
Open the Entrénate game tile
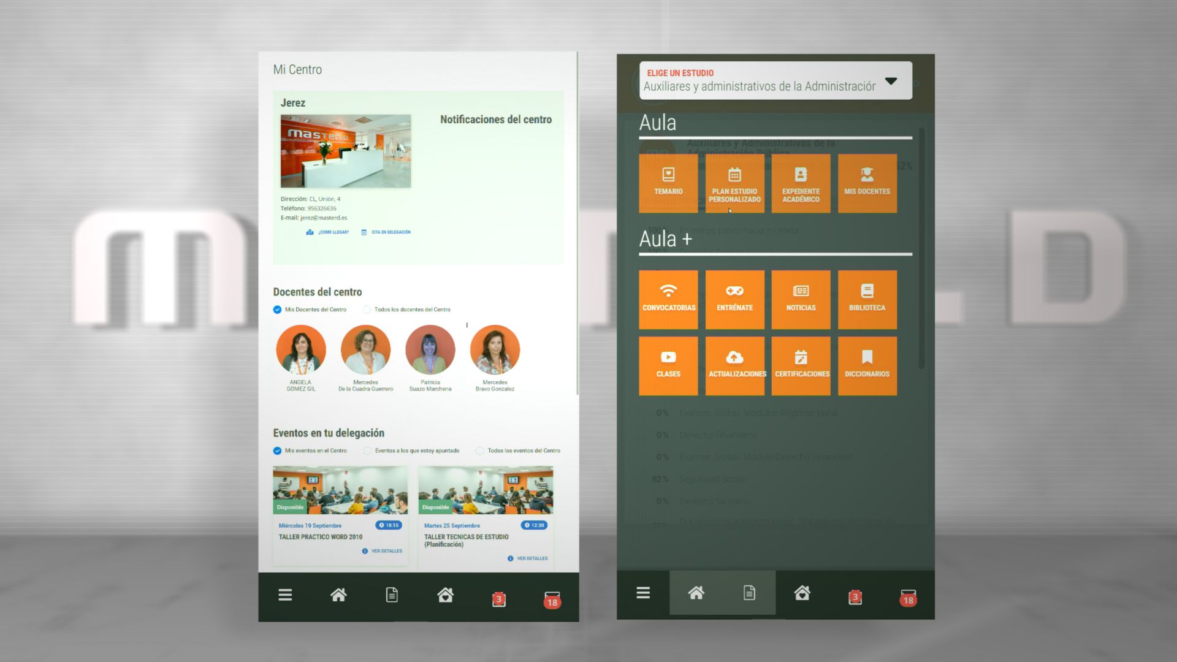(734, 299)
